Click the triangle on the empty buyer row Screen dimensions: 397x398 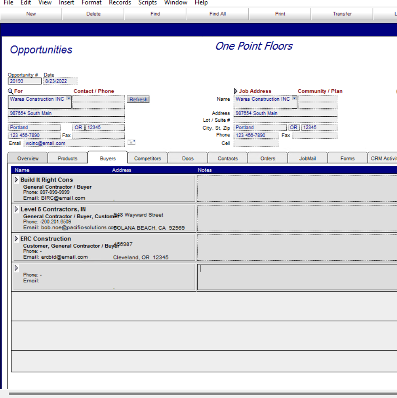pyautogui.click(x=16, y=268)
